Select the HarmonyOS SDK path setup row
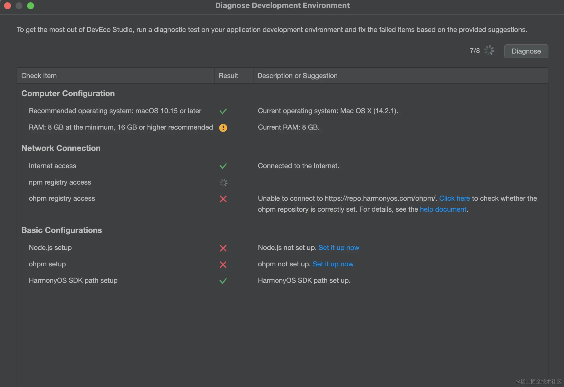This screenshot has height=387, width=564. tap(73, 280)
